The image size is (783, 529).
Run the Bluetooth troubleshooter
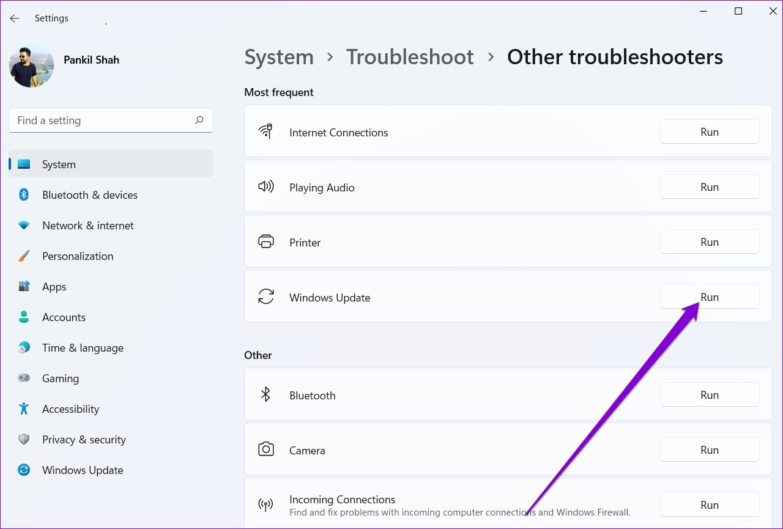(710, 395)
